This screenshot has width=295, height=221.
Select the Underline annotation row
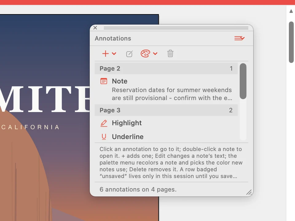pos(166,137)
